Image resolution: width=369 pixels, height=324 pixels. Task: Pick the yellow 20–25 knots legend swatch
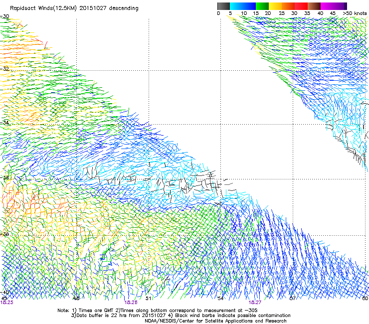(x=275, y=6)
